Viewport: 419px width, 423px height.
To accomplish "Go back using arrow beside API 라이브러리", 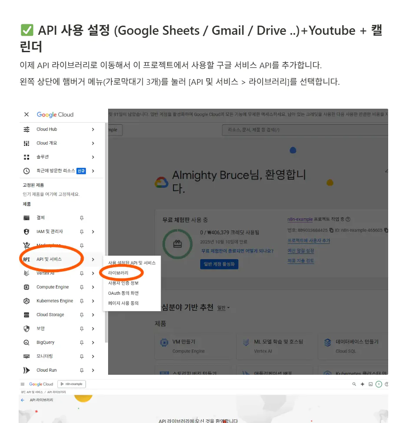I will (23, 400).
